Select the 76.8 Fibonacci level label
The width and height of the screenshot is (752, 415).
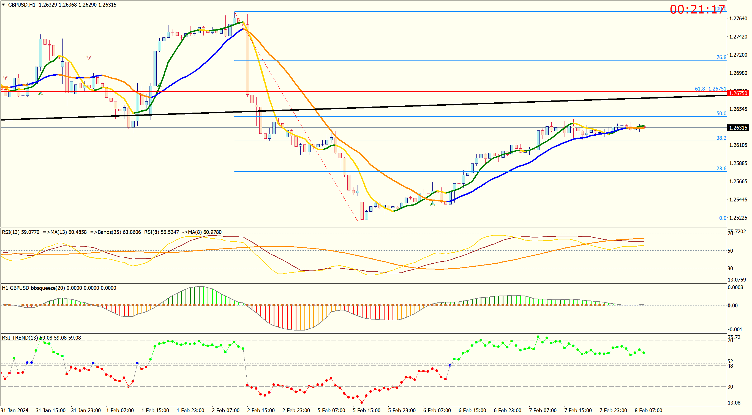[721, 58]
